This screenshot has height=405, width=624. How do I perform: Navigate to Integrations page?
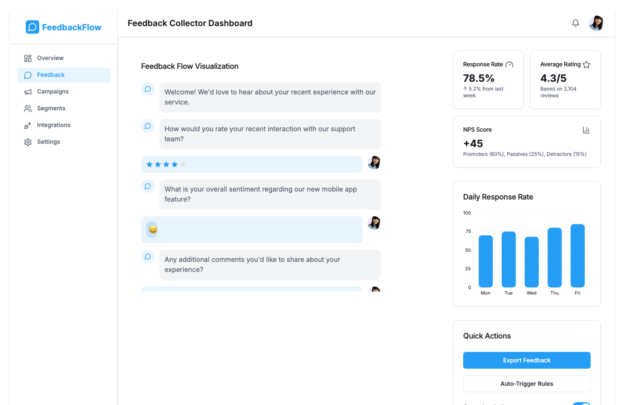coord(54,125)
